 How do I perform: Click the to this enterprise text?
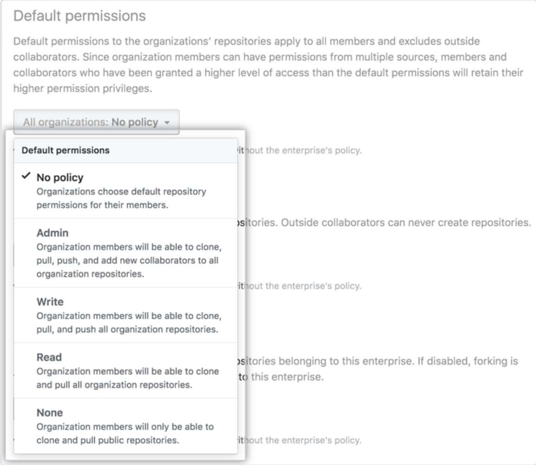[x=281, y=377]
